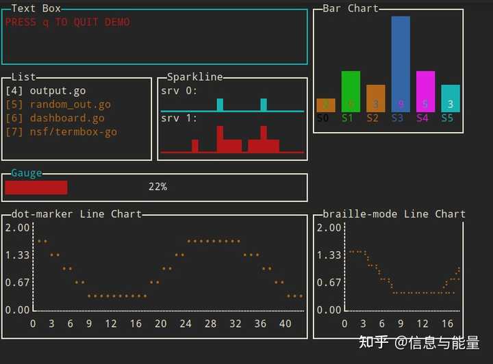Click the 'Text Box' panel title
This screenshot has height=364, width=493.
pos(36,8)
